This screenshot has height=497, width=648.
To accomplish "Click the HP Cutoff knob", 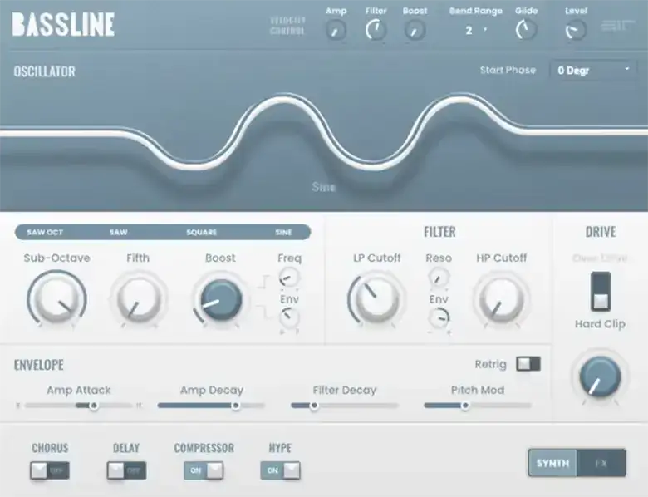I will coord(501,299).
